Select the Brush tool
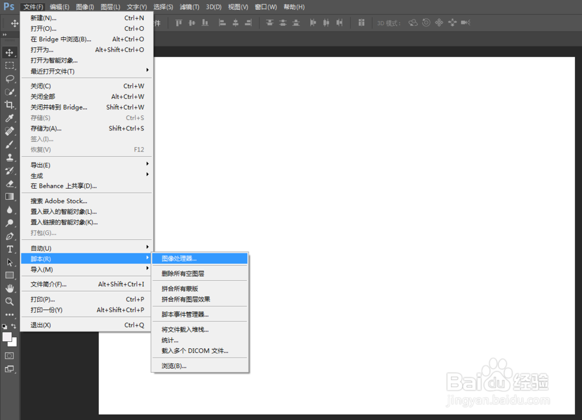Viewport: 582px width, 420px height. pyautogui.click(x=10, y=144)
